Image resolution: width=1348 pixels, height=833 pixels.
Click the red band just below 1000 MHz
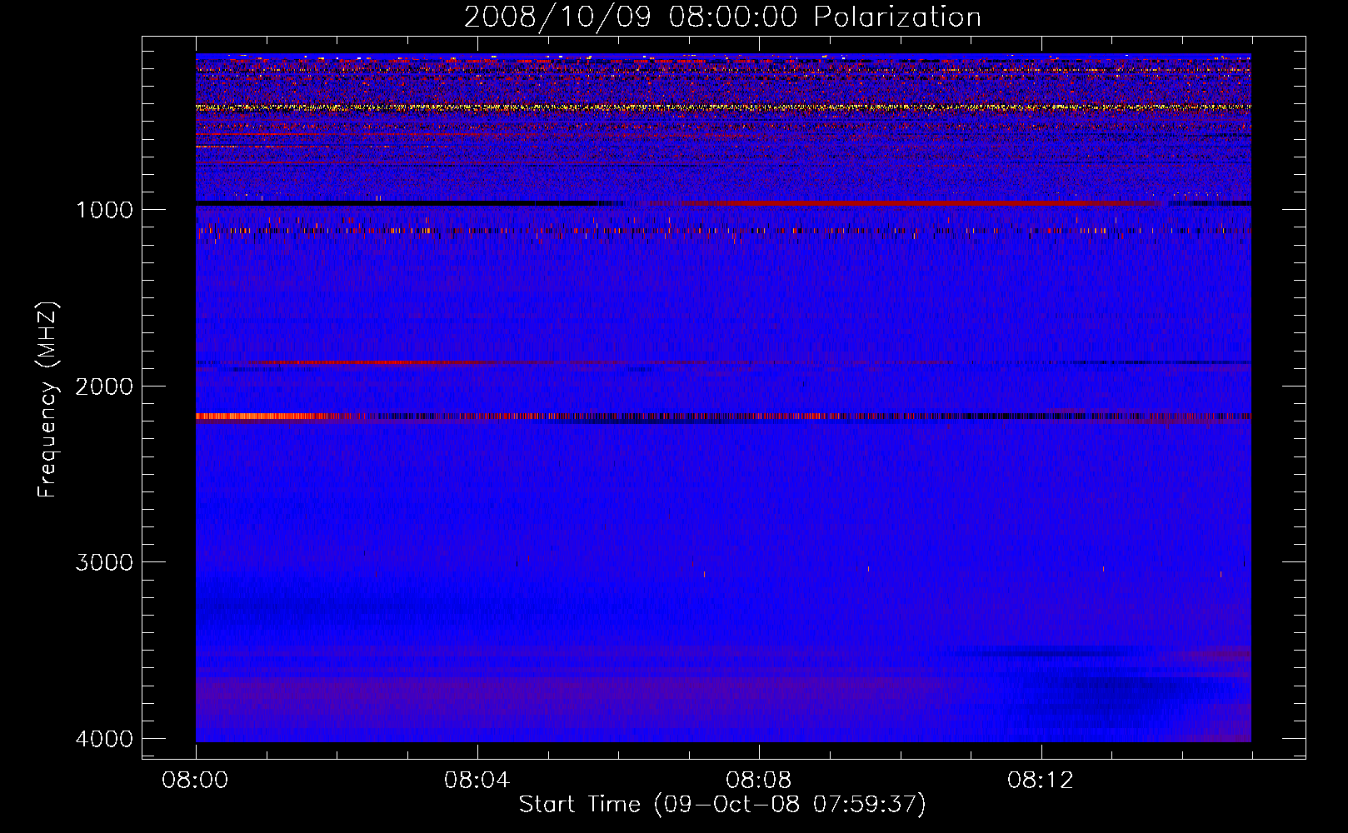(x=904, y=203)
